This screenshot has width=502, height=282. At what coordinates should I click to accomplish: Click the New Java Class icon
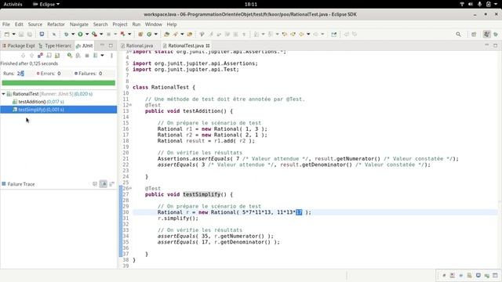(x=149, y=34)
